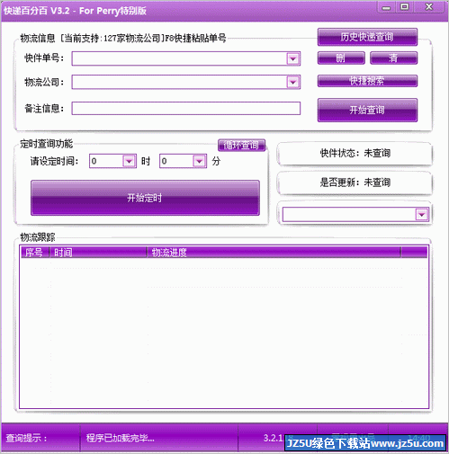The image size is (449, 454).
Task: Click 是否更新: 未查询 status text
Action: click(355, 182)
